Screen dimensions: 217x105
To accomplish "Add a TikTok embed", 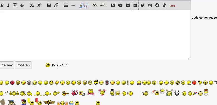I will click(x=164, y=5).
